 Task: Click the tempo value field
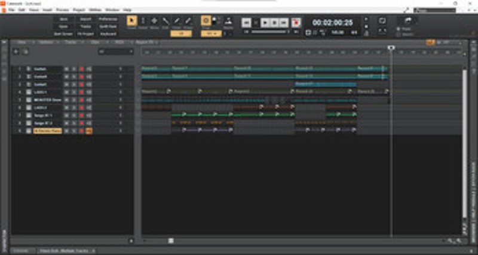[338, 33]
